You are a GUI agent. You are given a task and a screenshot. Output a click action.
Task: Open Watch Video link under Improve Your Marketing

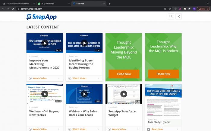[x=40, y=78]
